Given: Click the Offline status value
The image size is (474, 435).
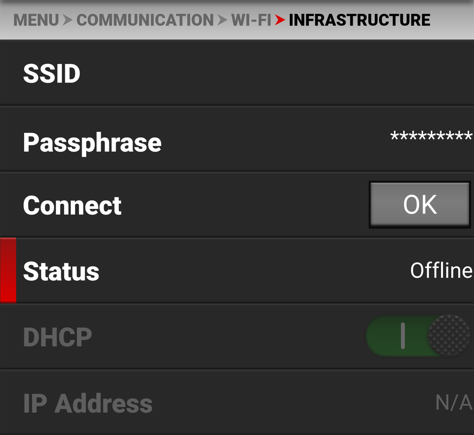Looking at the screenshot, I should 441,271.
